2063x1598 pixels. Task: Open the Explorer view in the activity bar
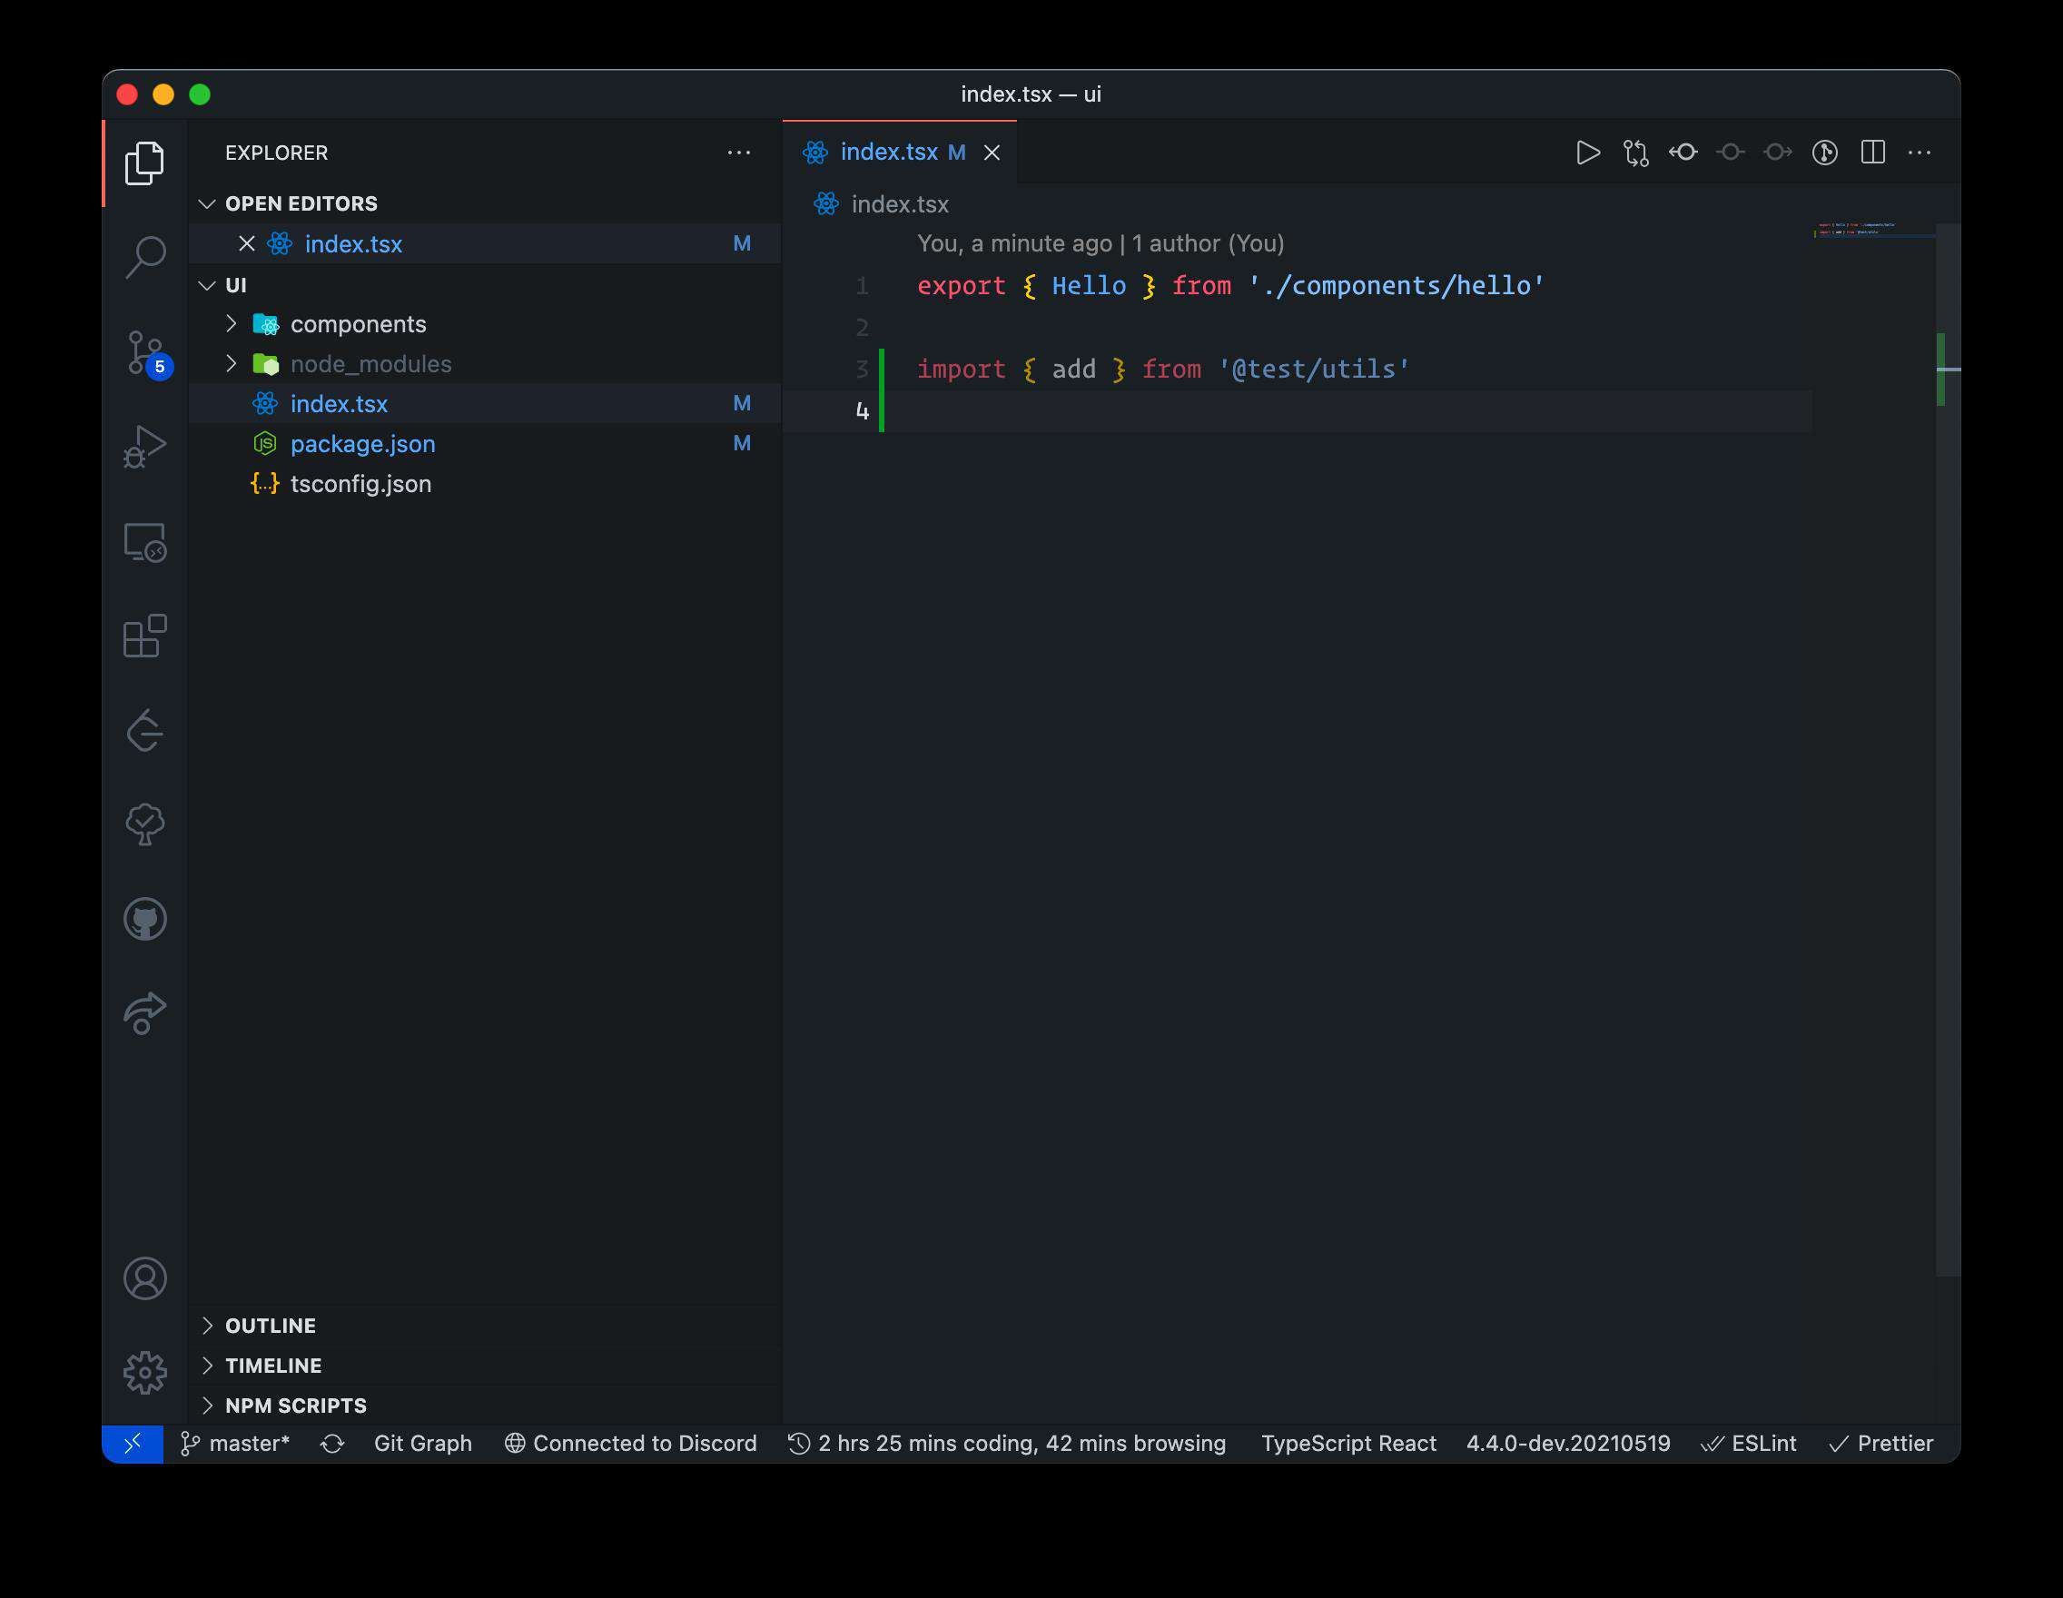coord(144,163)
